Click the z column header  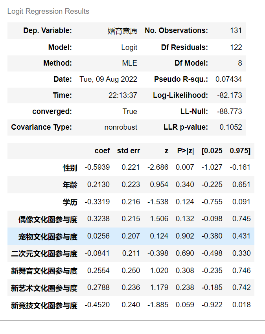point(166,151)
